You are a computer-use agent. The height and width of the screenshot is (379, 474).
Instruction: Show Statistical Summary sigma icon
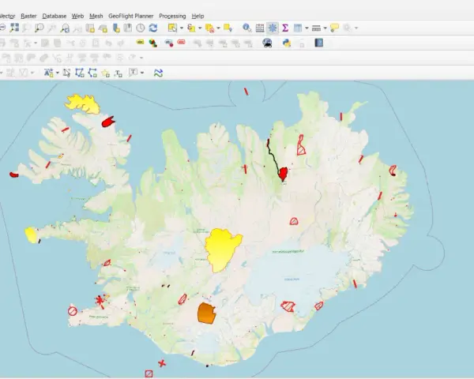point(285,28)
